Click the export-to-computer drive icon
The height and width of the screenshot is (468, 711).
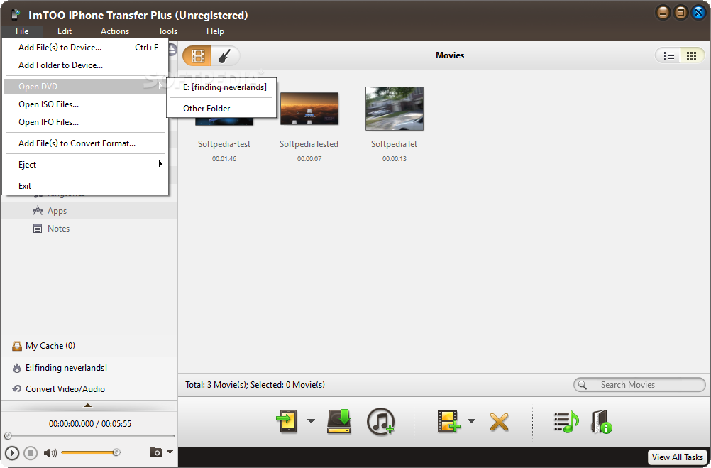(339, 421)
